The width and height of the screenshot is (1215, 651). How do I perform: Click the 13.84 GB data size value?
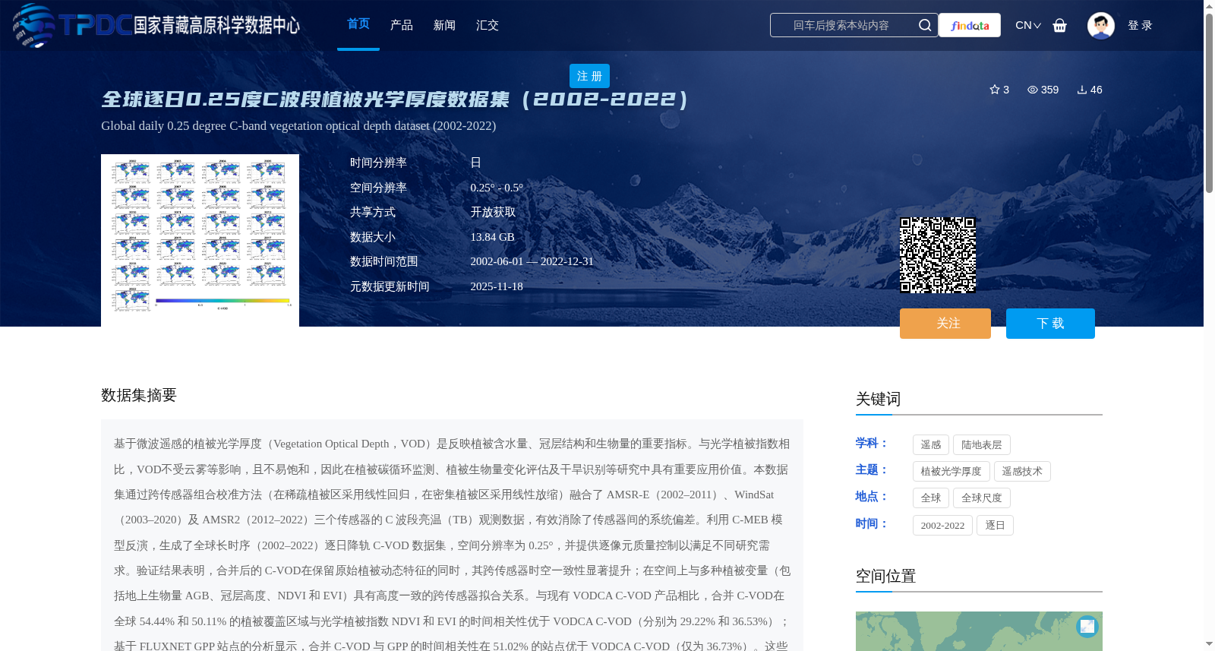492,237
